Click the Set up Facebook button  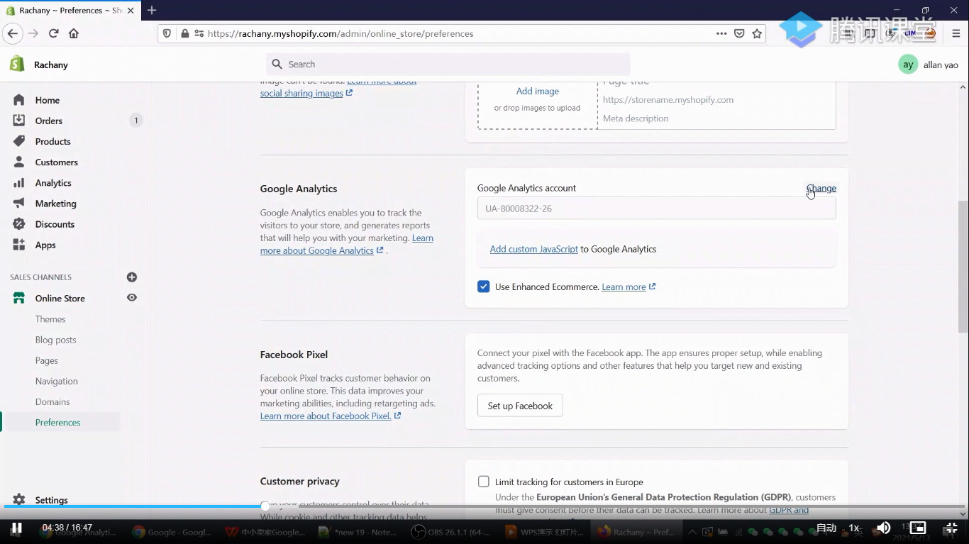click(520, 406)
